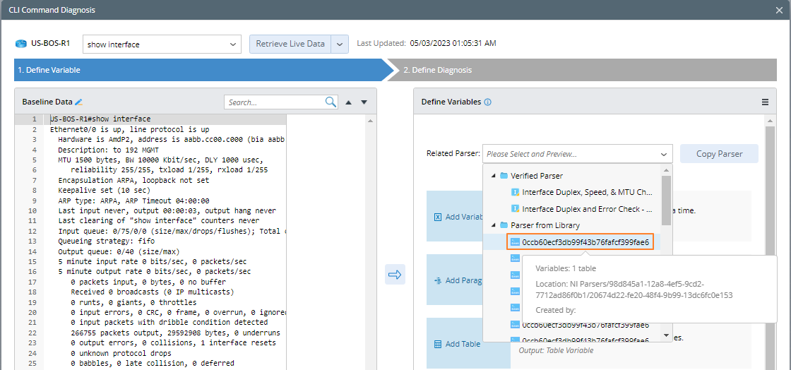Open the Related Parser dropdown

tap(577, 154)
